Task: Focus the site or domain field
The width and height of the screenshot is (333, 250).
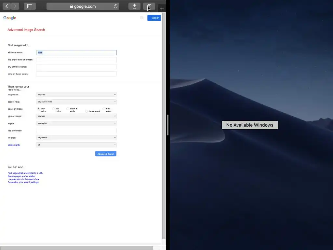Action: (x=76, y=131)
